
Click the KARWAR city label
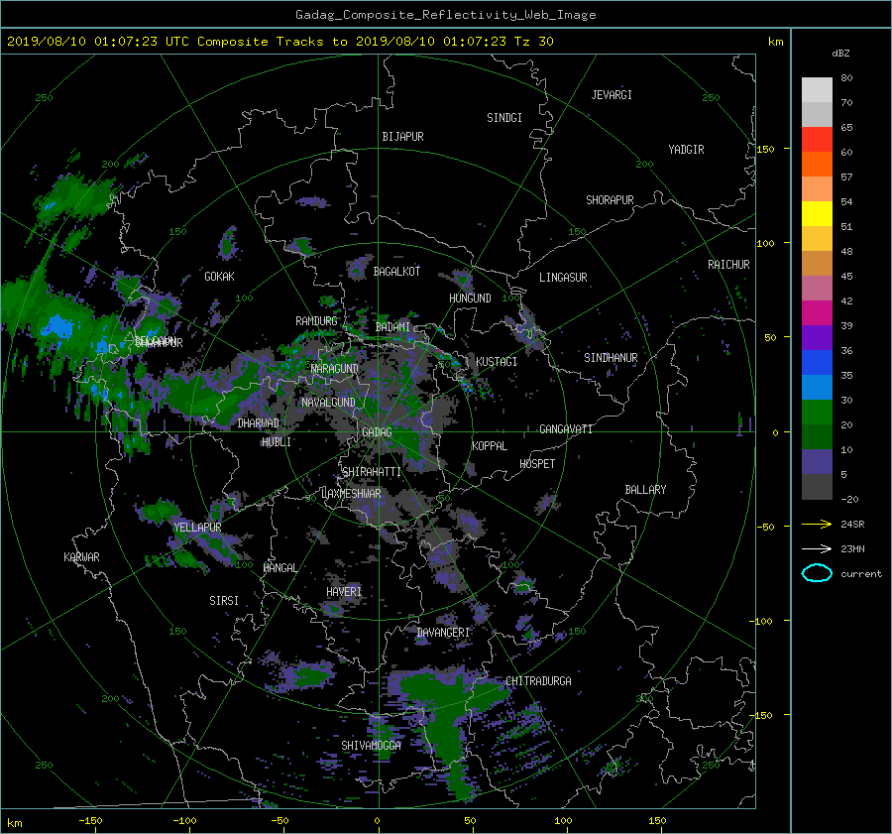[81, 556]
